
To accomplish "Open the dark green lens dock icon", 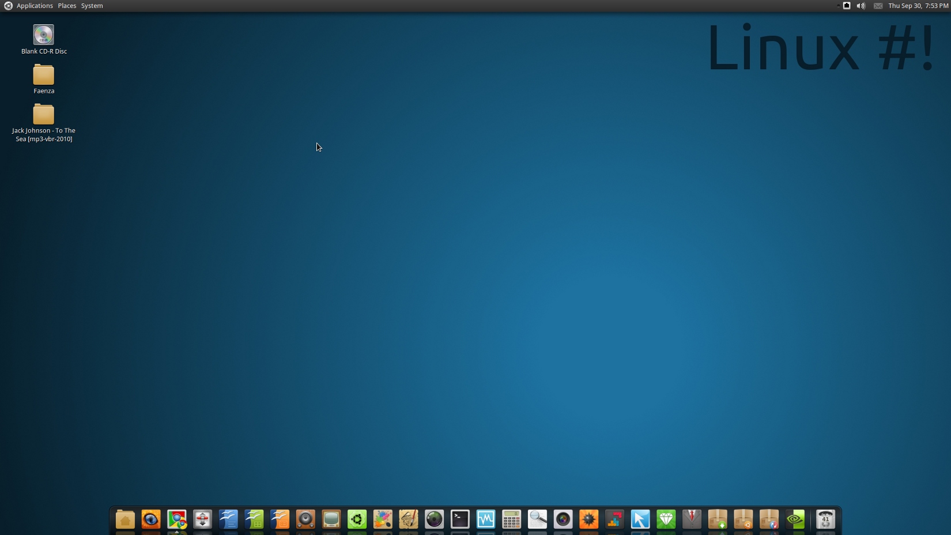I will pyautogui.click(x=435, y=519).
